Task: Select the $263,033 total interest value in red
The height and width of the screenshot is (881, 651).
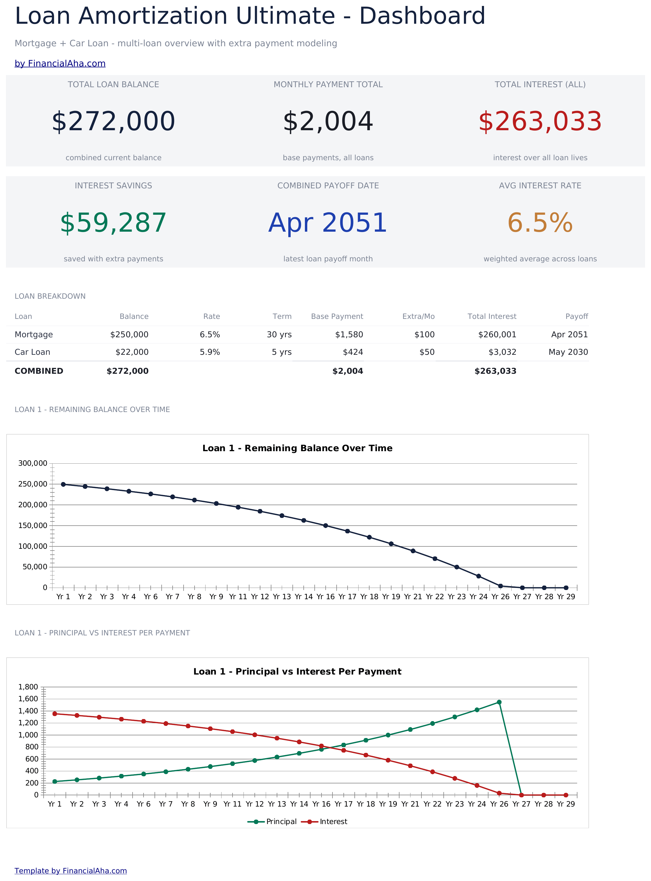Action: (540, 121)
